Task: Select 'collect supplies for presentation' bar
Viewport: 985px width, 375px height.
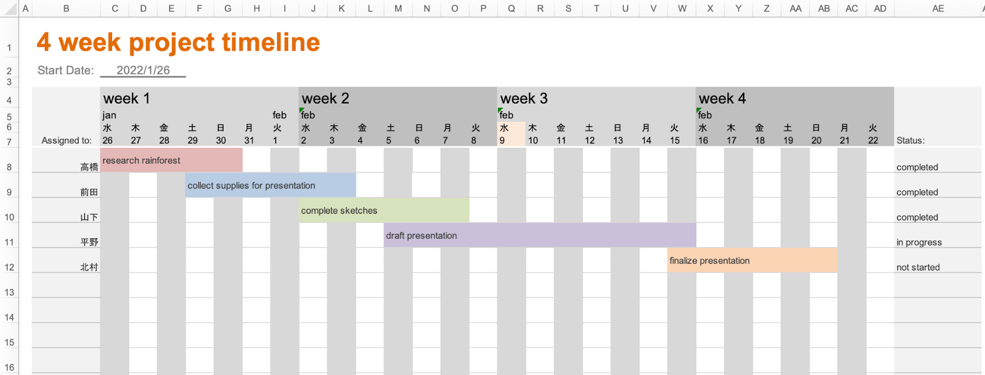Action: pyautogui.click(x=270, y=185)
